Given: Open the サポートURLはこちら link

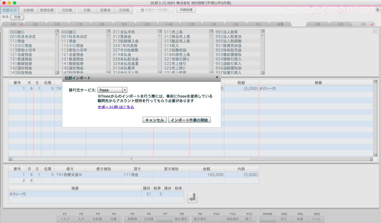Looking at the screenshot, I should [116, 107].
